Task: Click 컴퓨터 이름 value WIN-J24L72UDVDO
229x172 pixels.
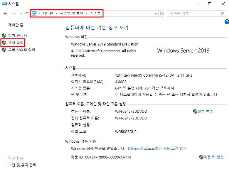Action: [131, 112]
